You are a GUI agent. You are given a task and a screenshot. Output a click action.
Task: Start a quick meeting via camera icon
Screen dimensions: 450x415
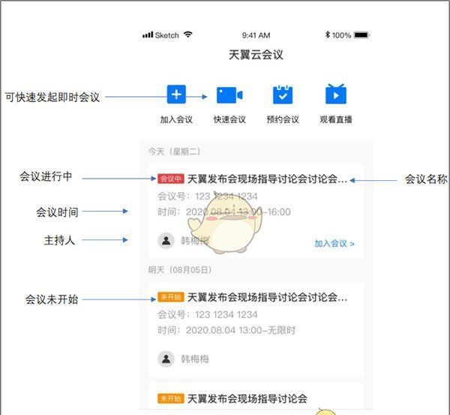(229, 95)
